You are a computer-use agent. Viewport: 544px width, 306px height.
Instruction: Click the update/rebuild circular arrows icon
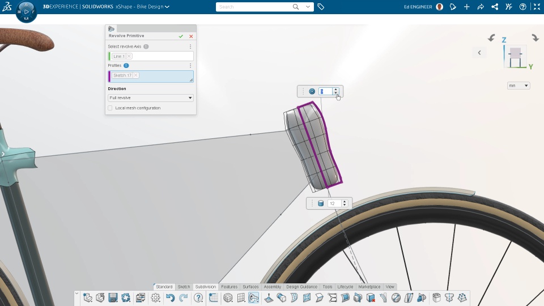click(x=126, y=297)
